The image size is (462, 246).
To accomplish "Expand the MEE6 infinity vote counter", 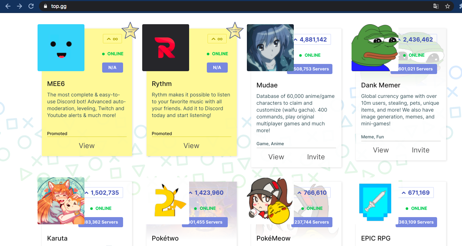I will point(112,38).
